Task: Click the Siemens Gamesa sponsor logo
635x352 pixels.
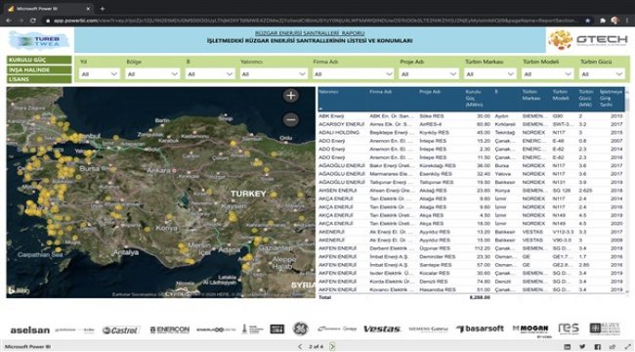Action: pyautogui.click(x=428, y=329)
